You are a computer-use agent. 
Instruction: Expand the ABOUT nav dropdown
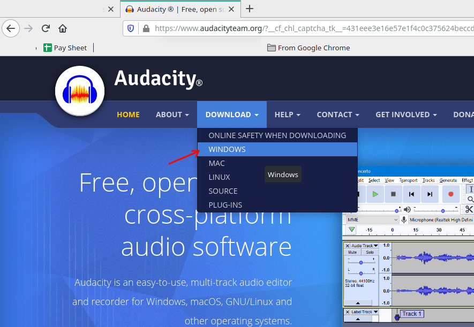[172, 115]
